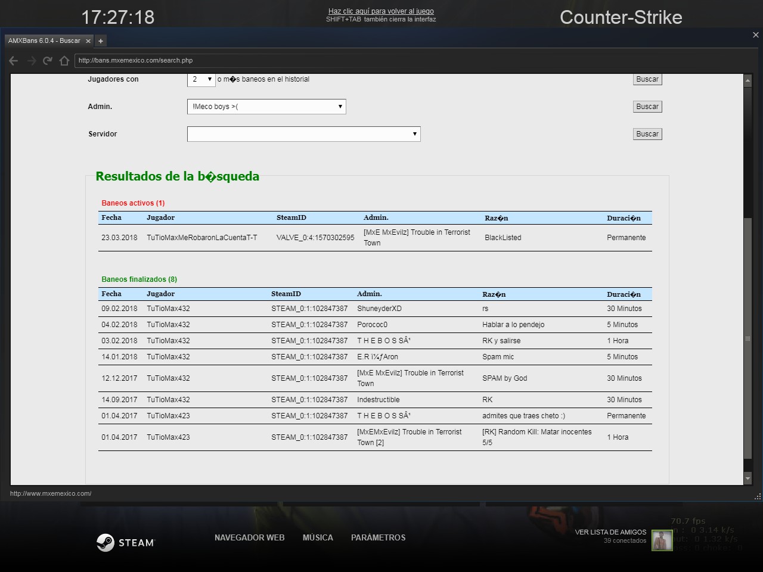Open PARÁMETROS in Steam overlay

(378, 537)
